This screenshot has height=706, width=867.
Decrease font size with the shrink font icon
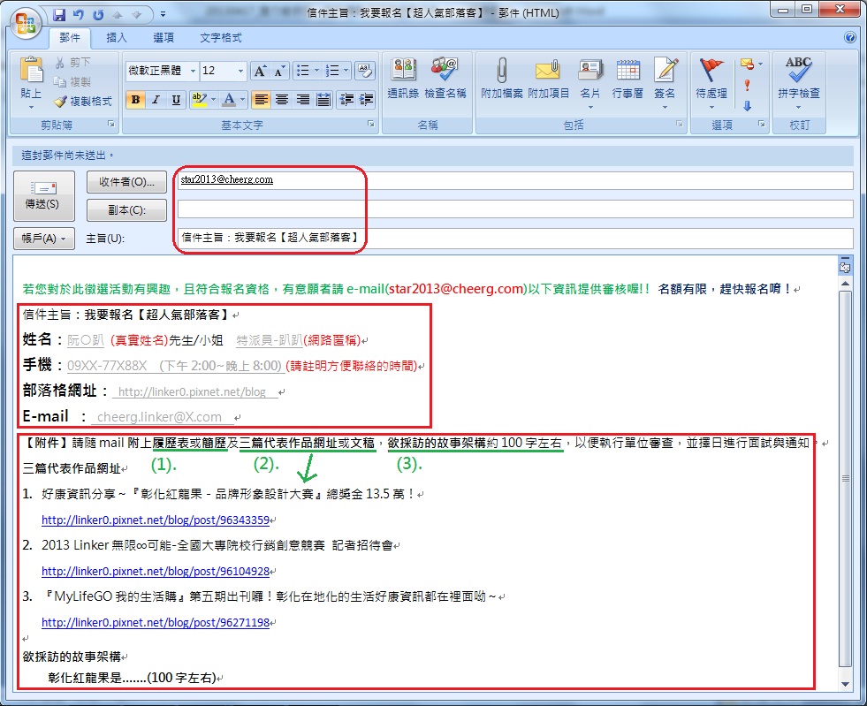click(279, 71)
